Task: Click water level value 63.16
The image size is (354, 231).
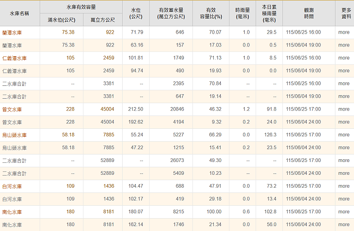Action: [x=137, y=45]
